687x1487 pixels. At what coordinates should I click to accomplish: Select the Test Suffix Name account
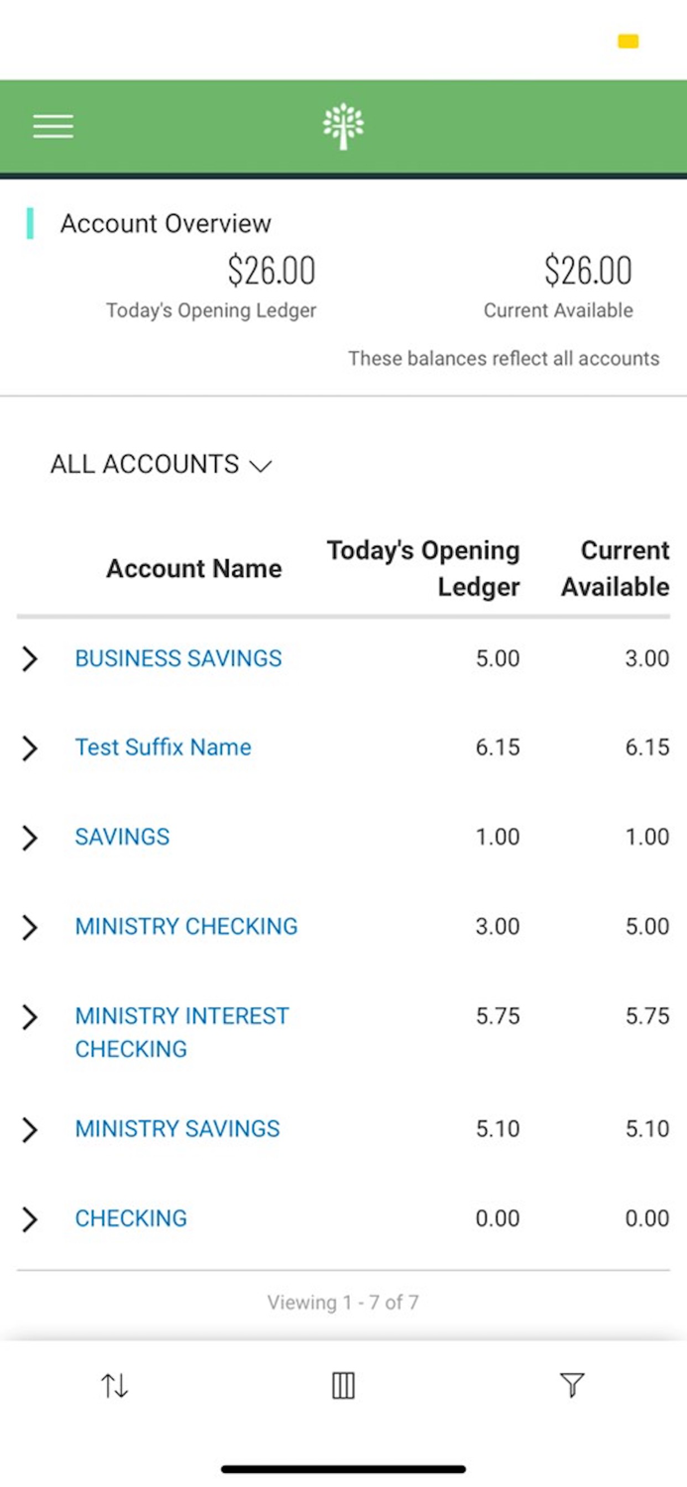click(163, 747)
